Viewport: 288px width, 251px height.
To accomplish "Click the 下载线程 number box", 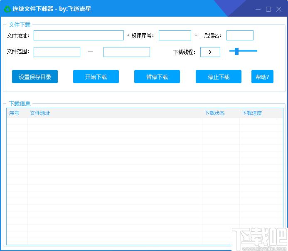I will click(210, 52).
